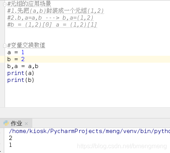Viewport: 170px width, 153px height.
Task: Click the Python icon on 作业 tab
Action: 6,123
